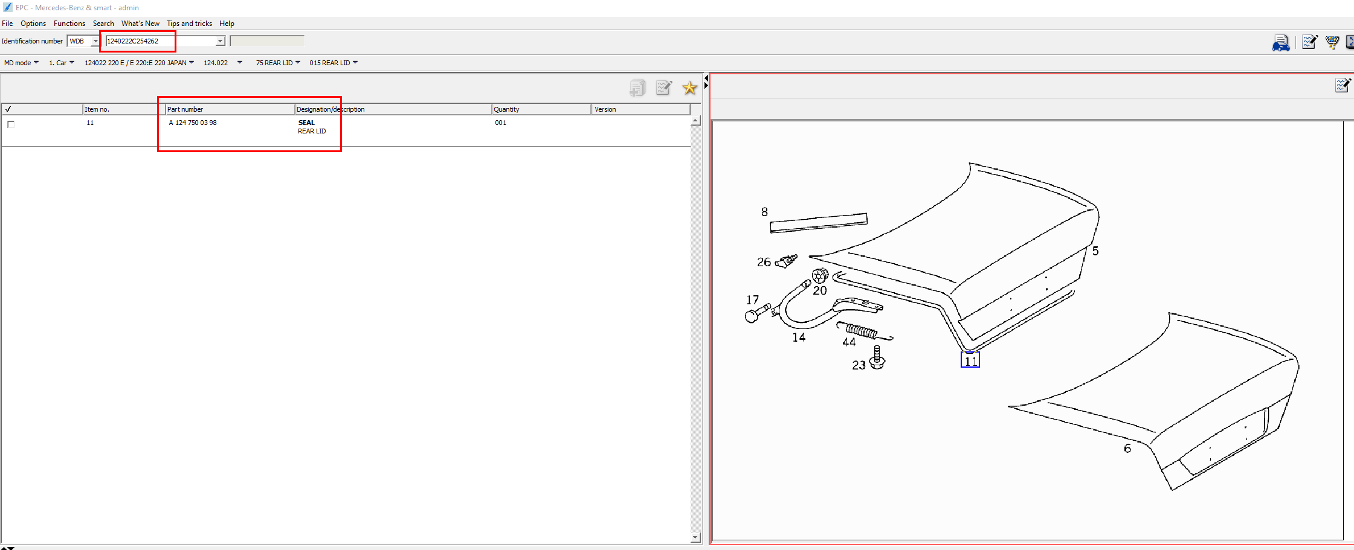Click the scroll down arrow of parts list
1354x550 pixels.
click(x=695, y=537)
